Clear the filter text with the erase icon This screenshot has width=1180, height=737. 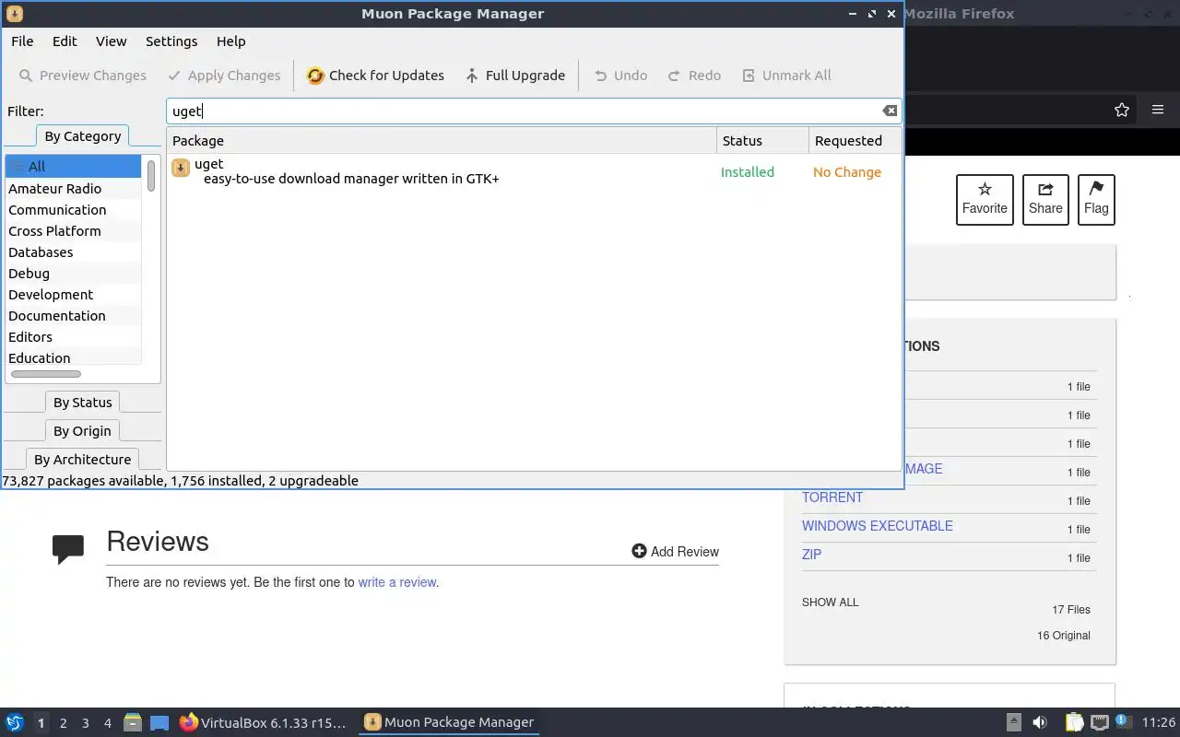(890, 111)
